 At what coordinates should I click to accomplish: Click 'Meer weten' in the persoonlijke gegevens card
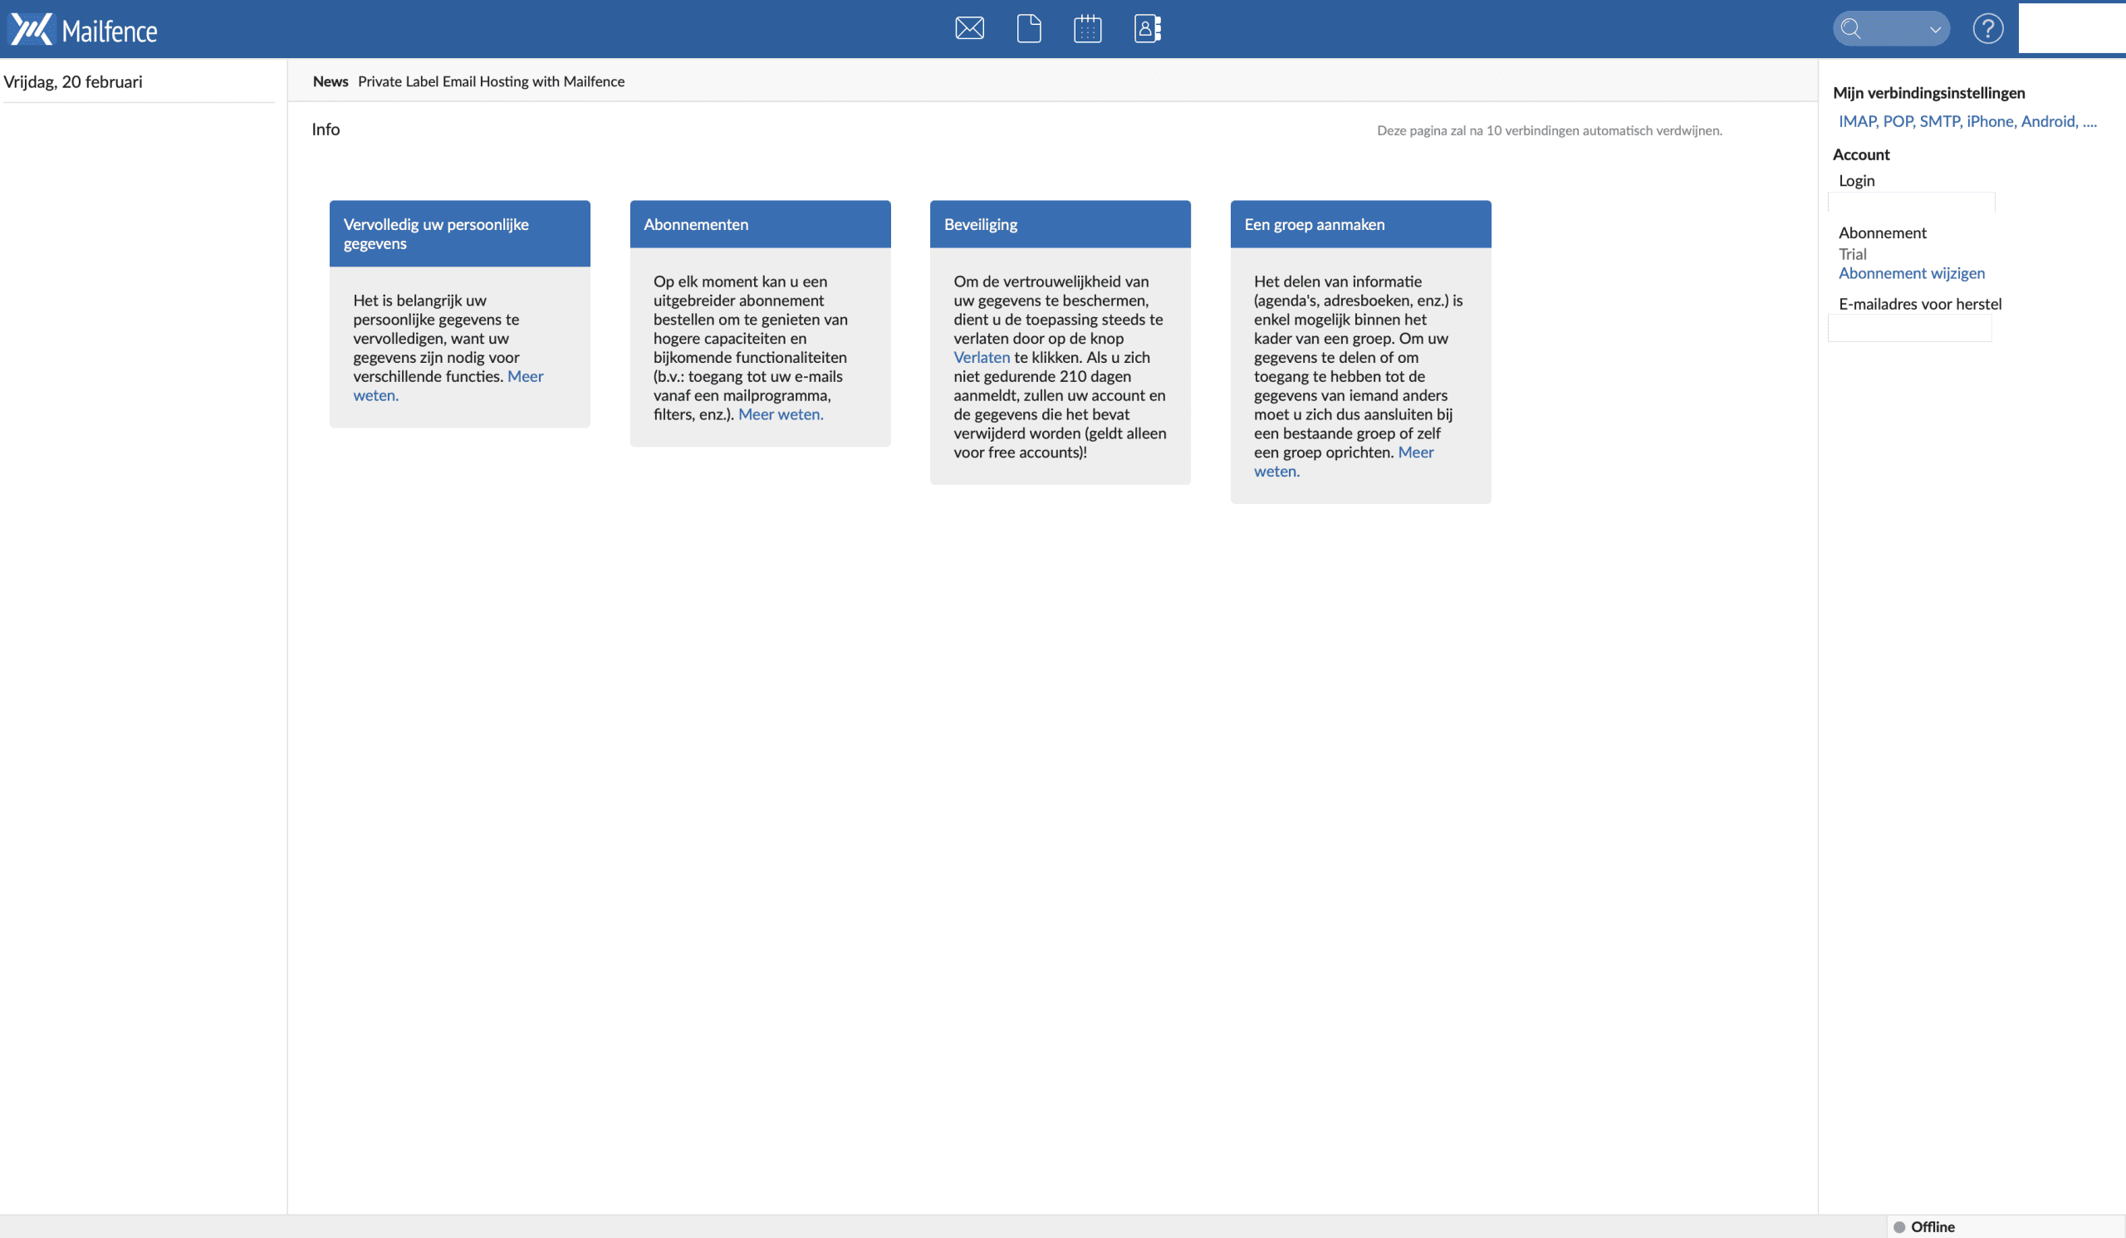[x=526, y=376]
